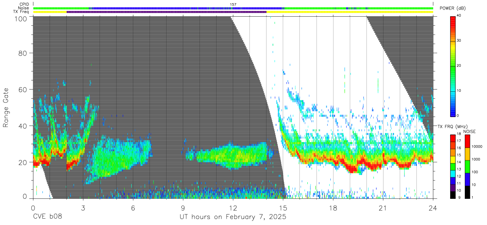This screenshot has height=225, width=487.
Task: Click the 12 tick on UT hours axis
Action: tap(233, 208)
